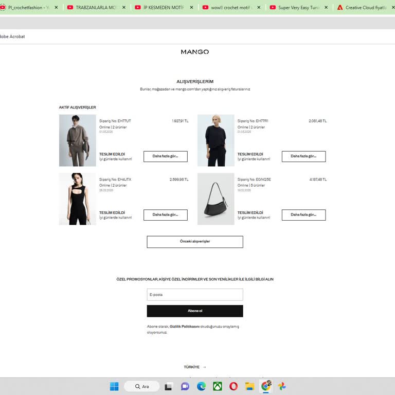
Task: Click TESLİM EDİLDİ status of order EH77UT
Action: (112, 154)
